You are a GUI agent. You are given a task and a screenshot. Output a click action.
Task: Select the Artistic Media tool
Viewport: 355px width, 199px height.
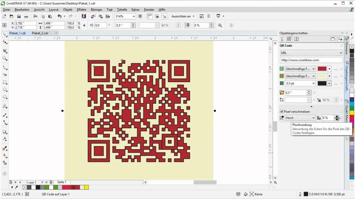[5, 75]
